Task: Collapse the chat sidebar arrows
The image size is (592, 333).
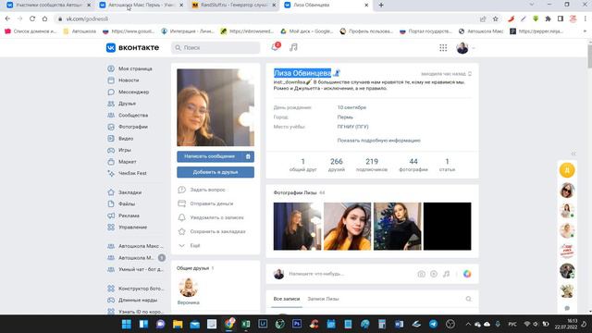Action: point(573,154)
